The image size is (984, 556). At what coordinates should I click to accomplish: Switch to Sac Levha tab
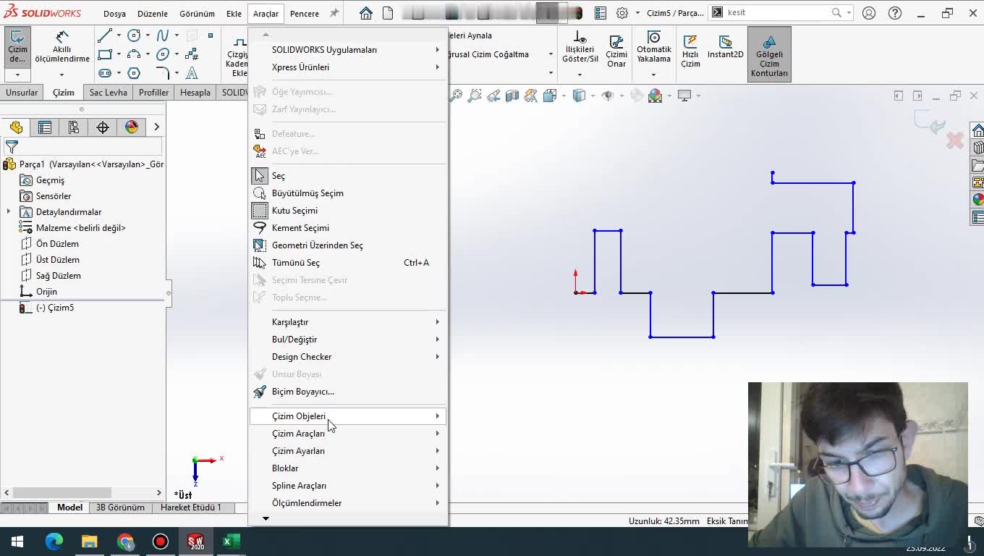[109, 93]
